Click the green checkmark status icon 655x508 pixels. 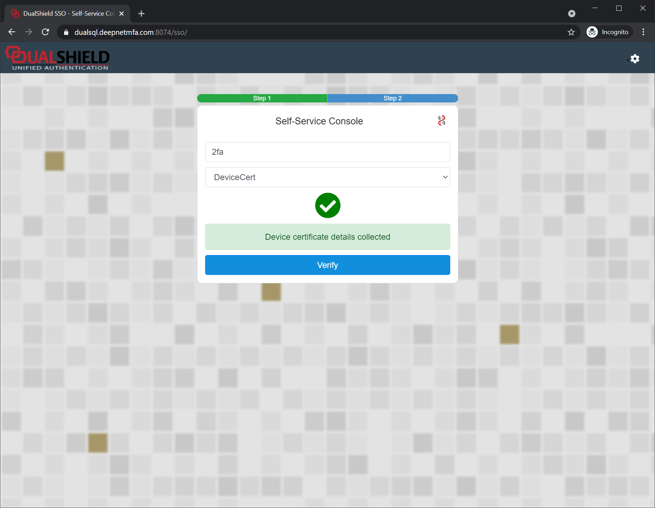tap(327, 206)
